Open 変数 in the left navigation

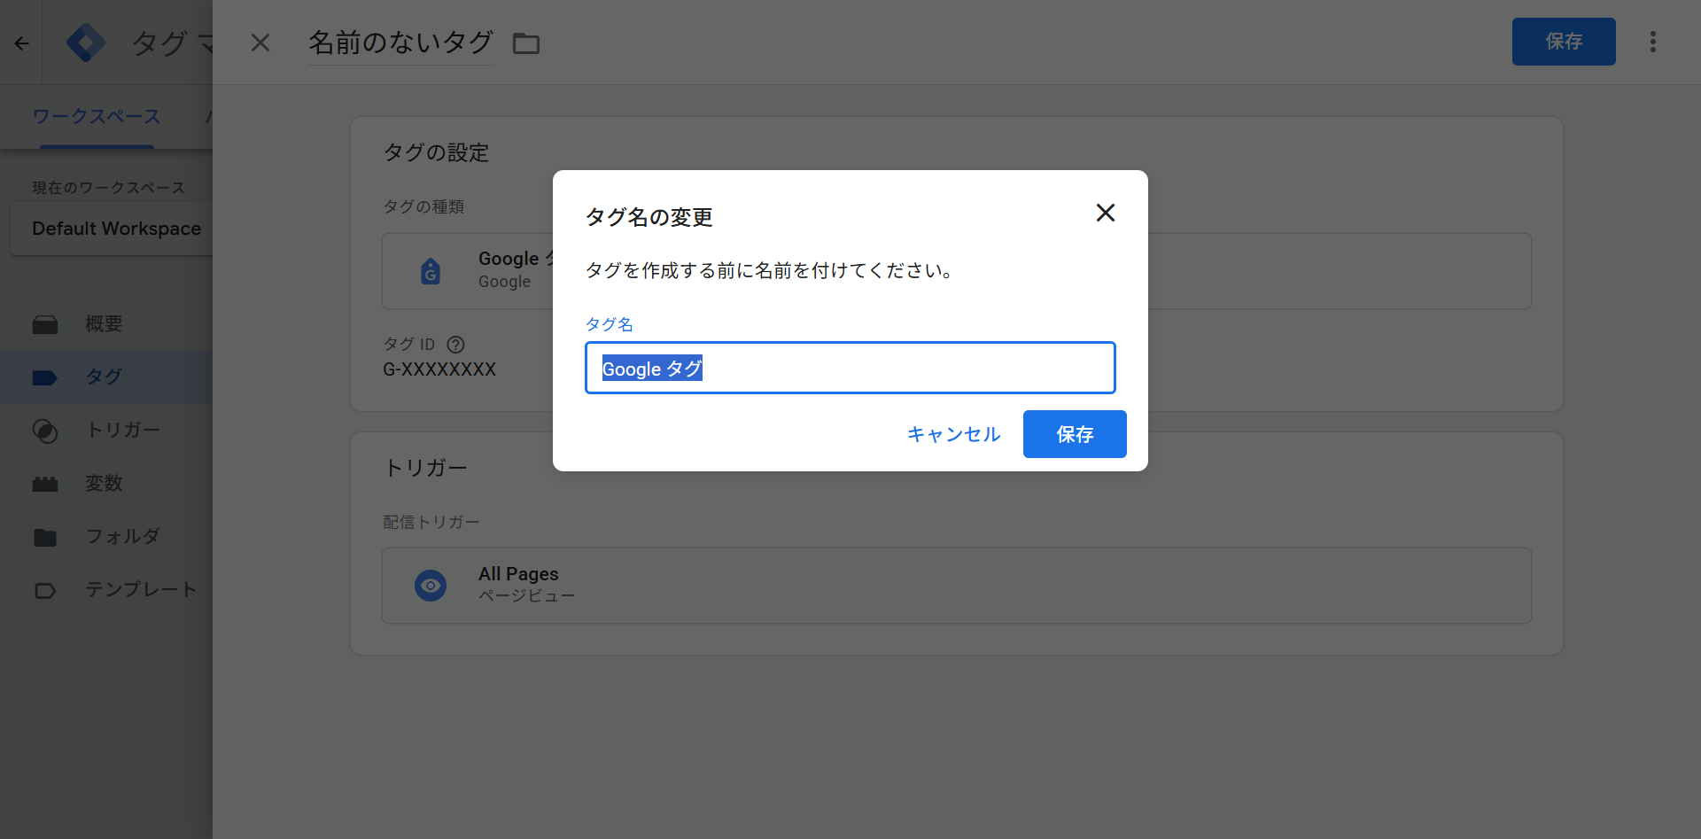[x=103, y=484]
